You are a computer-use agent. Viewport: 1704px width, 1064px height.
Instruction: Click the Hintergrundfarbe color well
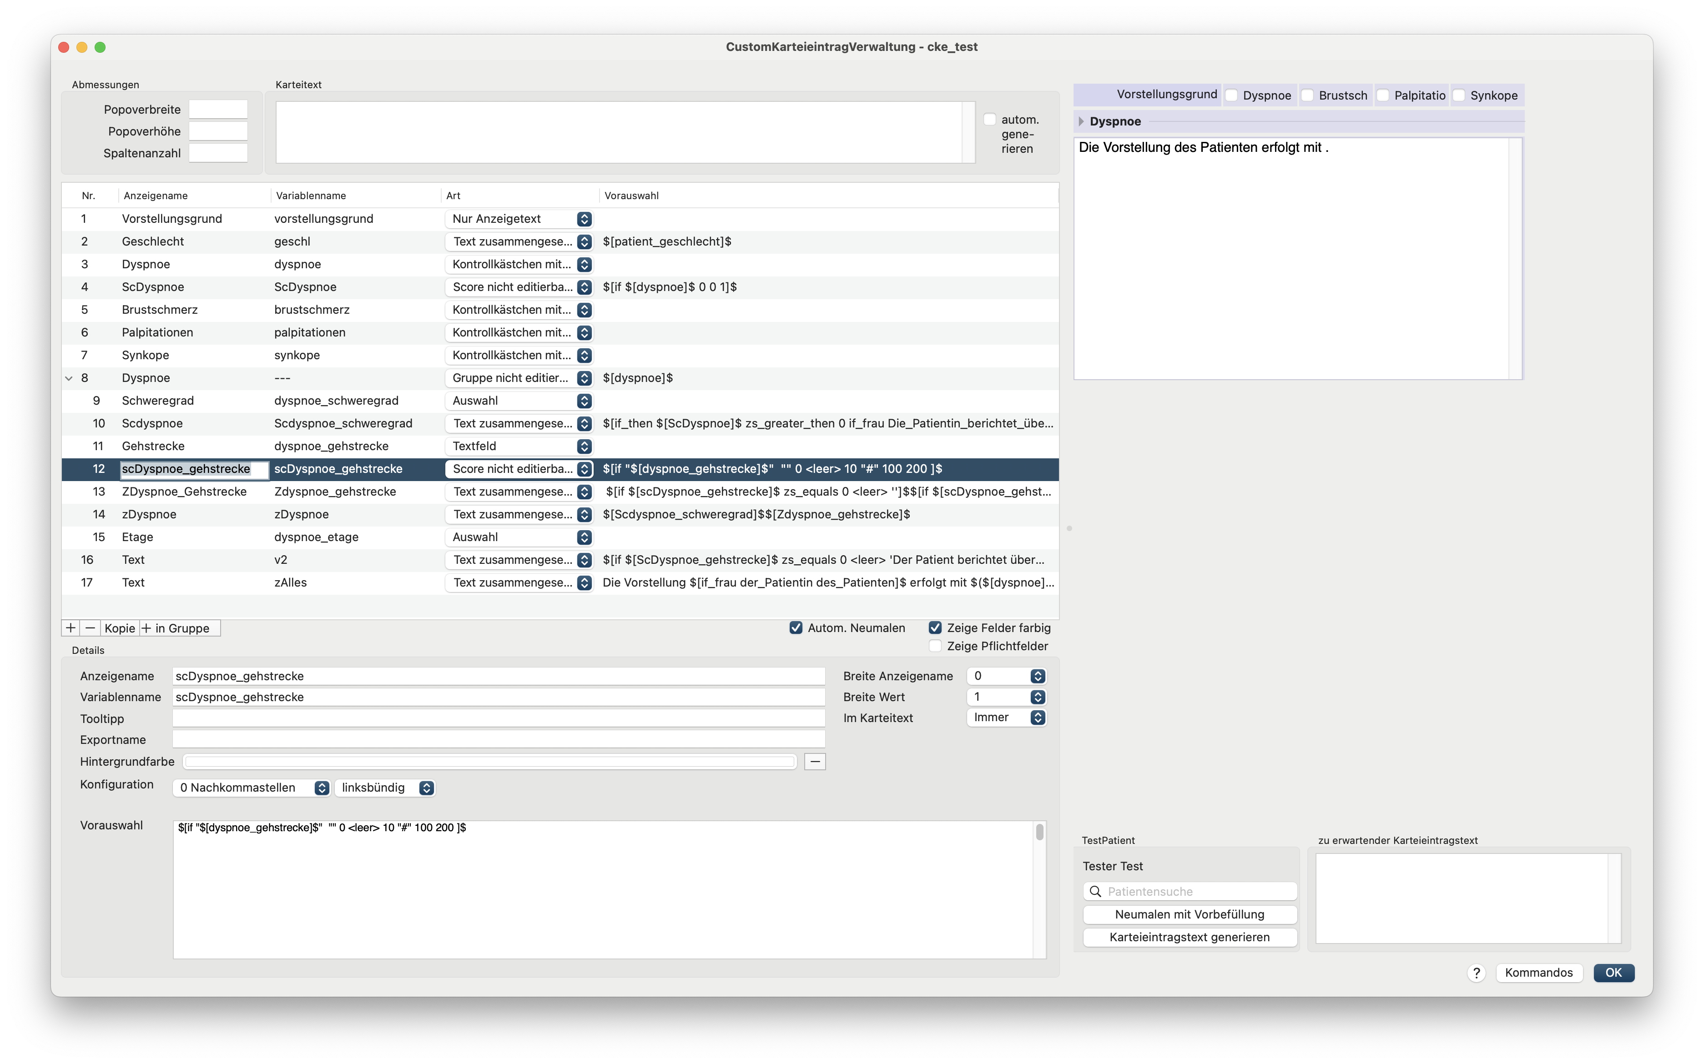490,762
